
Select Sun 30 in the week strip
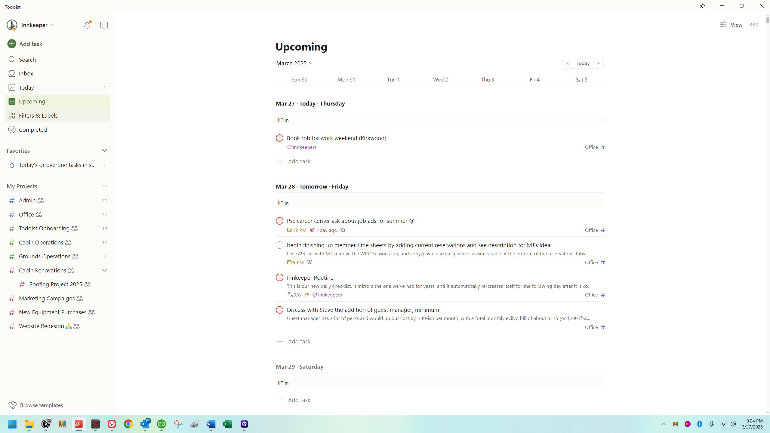point(299,79)
